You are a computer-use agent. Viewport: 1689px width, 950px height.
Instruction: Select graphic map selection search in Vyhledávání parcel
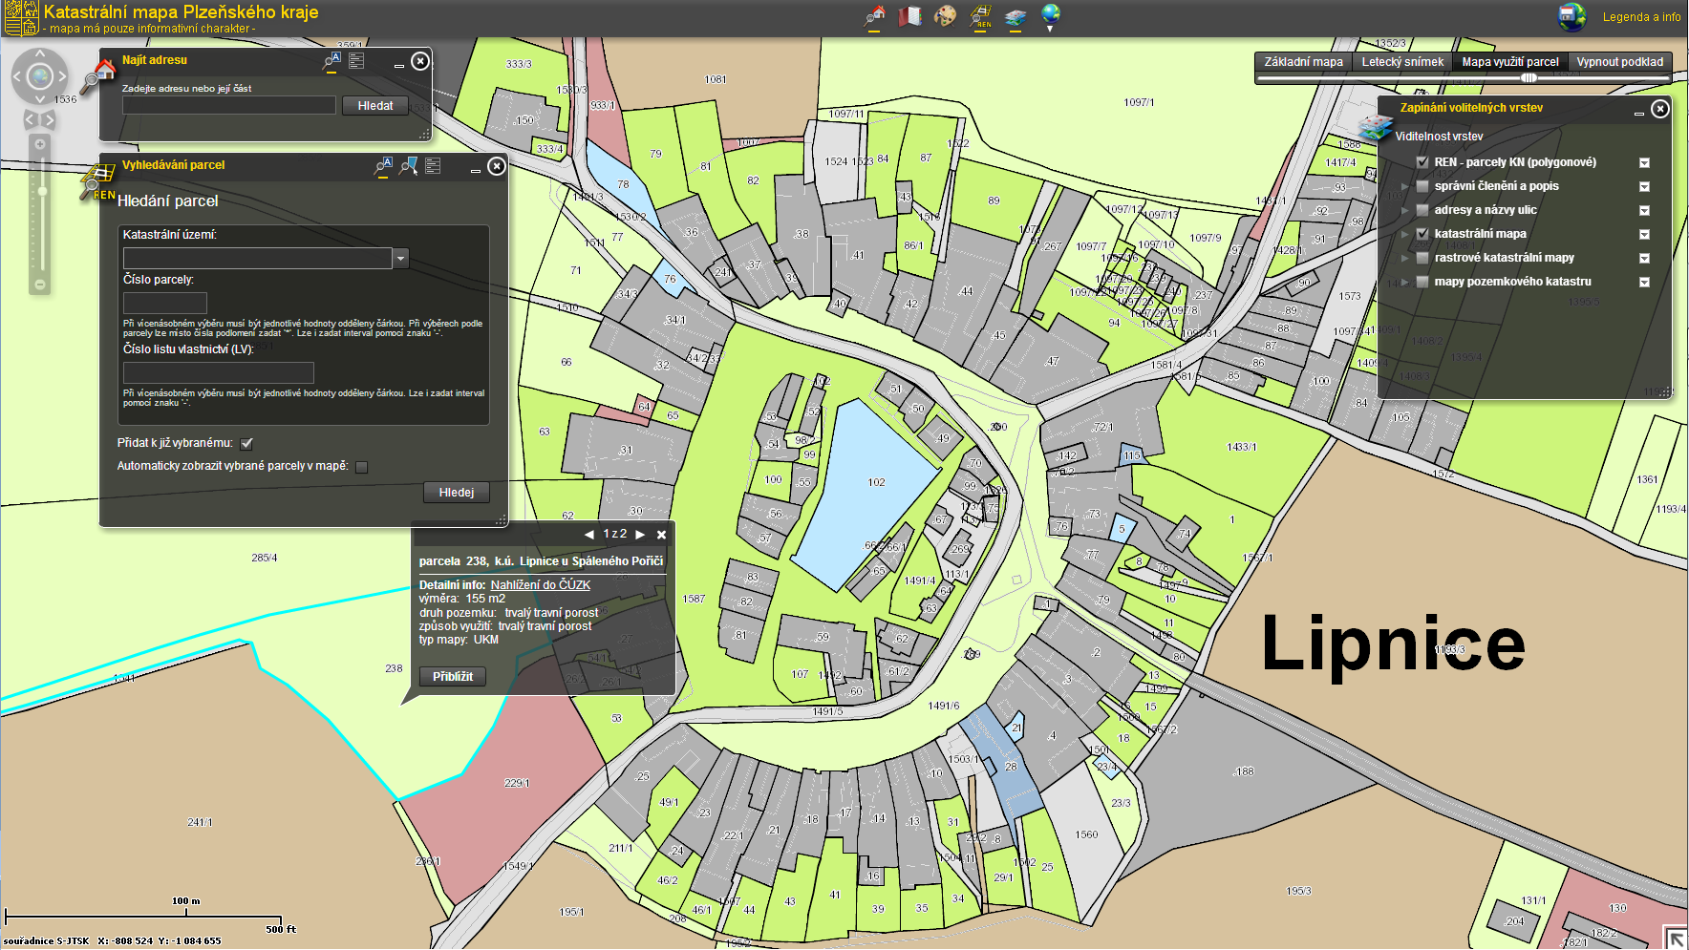408,166
